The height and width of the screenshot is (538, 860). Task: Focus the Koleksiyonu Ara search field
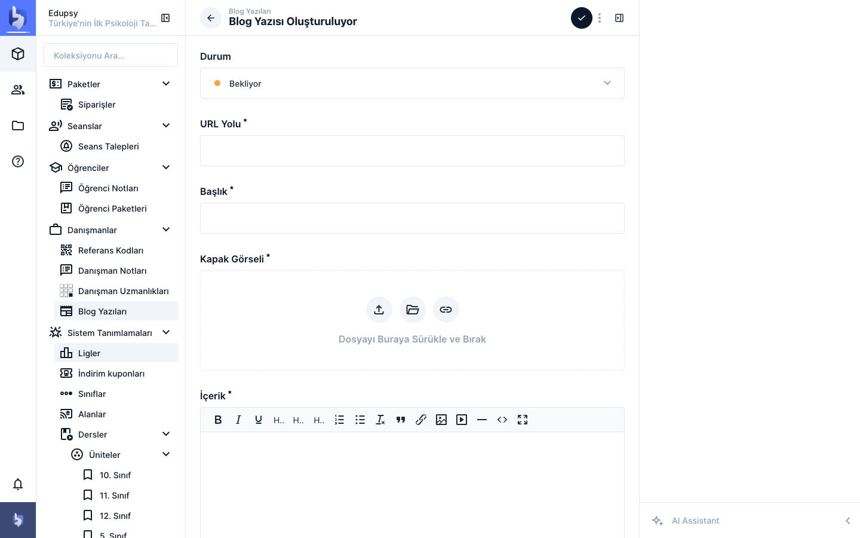(110, 55)
